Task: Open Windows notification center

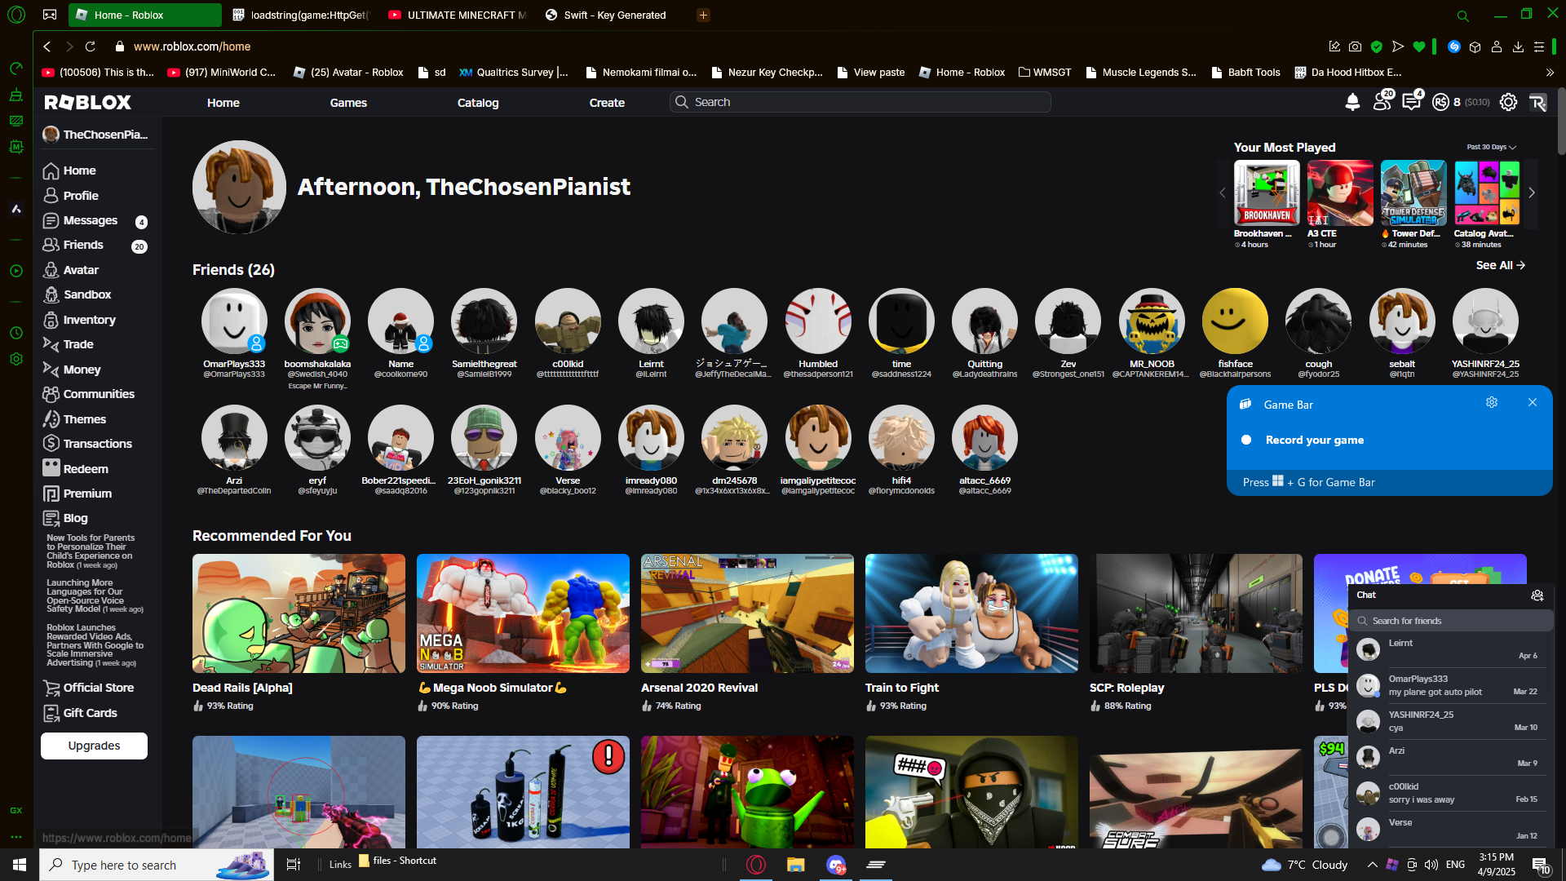Action: (1541, 865)
